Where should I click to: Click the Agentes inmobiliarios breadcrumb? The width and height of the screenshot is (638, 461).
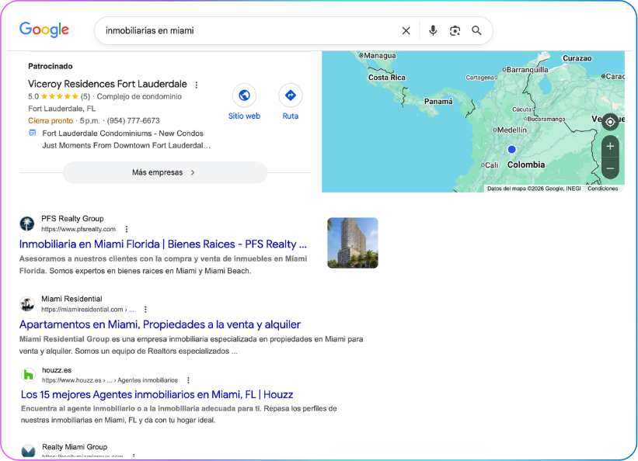[x=148, y=380]
